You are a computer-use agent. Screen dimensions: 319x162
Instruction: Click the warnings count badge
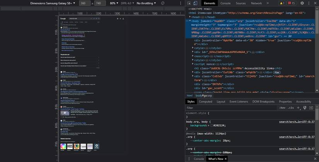[x=282, y=3]
